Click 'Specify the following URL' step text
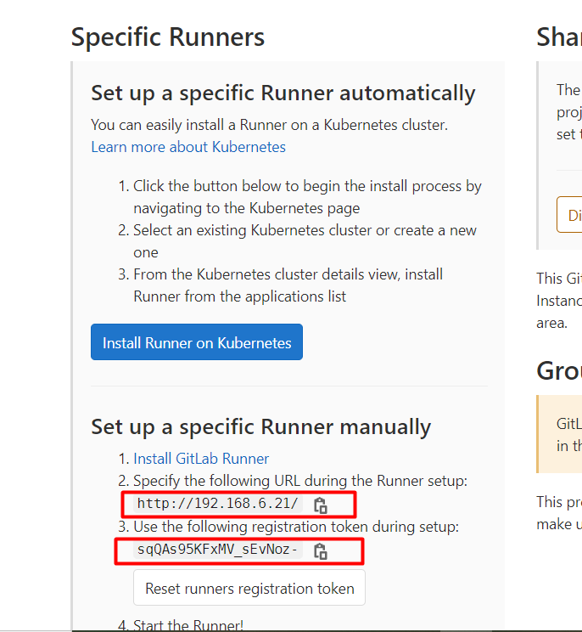 (x=300, y=481)
